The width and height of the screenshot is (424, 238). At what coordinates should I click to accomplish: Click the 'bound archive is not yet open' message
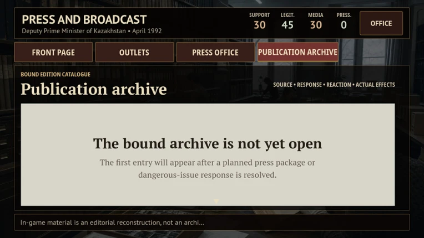click(x=208, y=143)
